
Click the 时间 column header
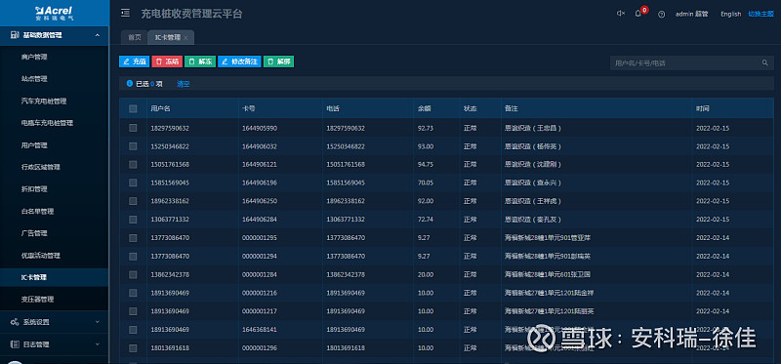coord(702,108)
